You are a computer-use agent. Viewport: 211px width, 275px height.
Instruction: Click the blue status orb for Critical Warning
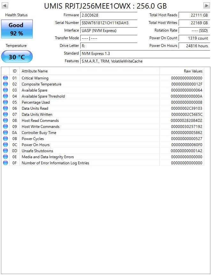tap(5, 78)
